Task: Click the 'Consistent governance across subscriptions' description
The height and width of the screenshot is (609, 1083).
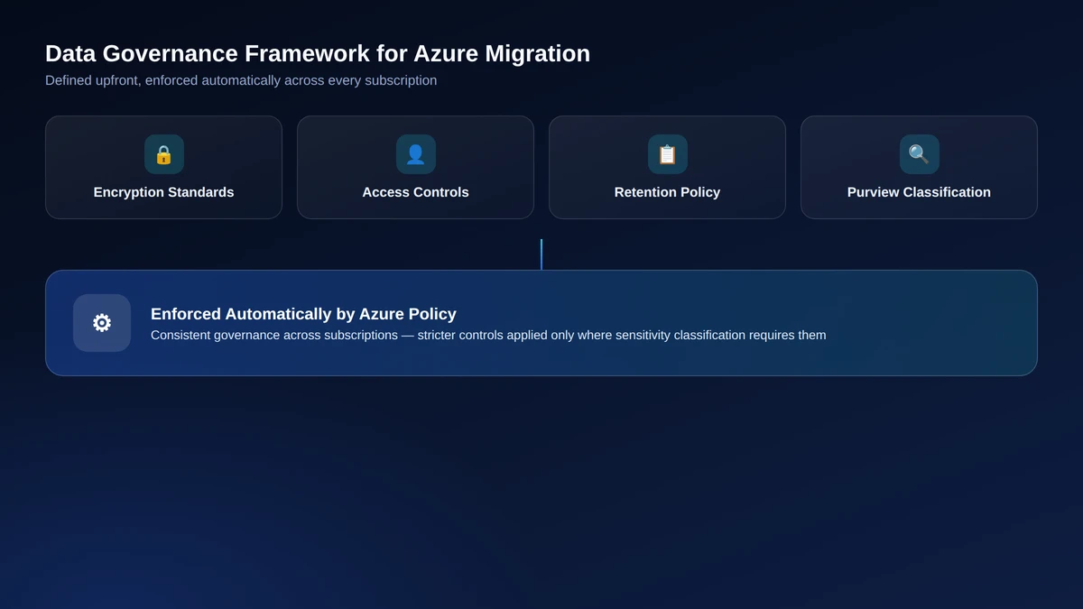Action: 488,336
